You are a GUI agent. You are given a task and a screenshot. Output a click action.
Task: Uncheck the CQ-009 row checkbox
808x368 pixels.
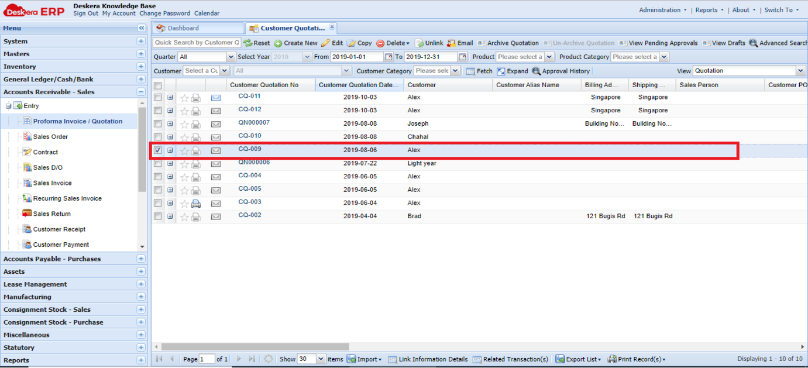pyautogui.click(x=158, y=150)
